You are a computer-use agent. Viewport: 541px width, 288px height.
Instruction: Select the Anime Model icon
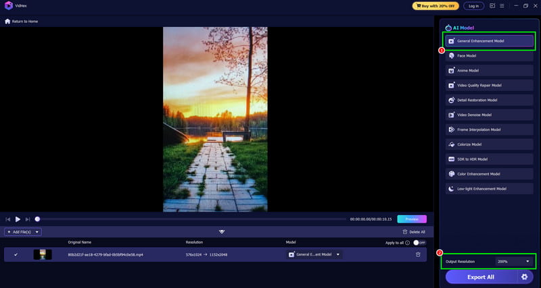pos(451,70)
